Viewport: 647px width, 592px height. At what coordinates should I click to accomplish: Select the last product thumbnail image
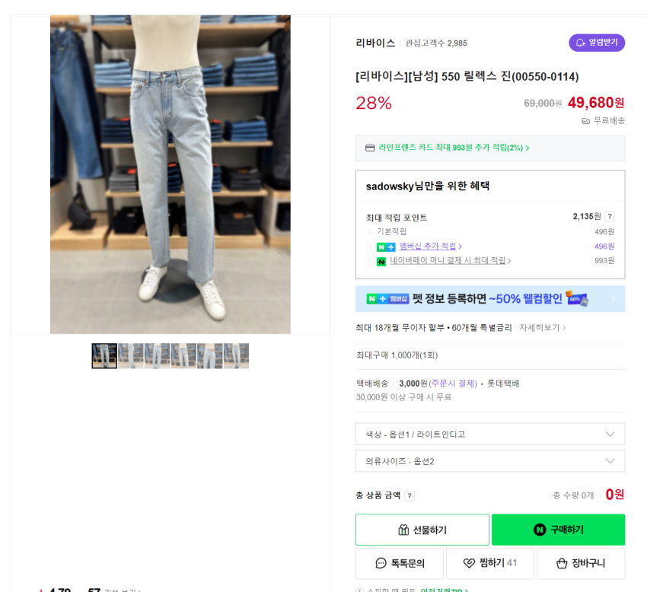236,356
